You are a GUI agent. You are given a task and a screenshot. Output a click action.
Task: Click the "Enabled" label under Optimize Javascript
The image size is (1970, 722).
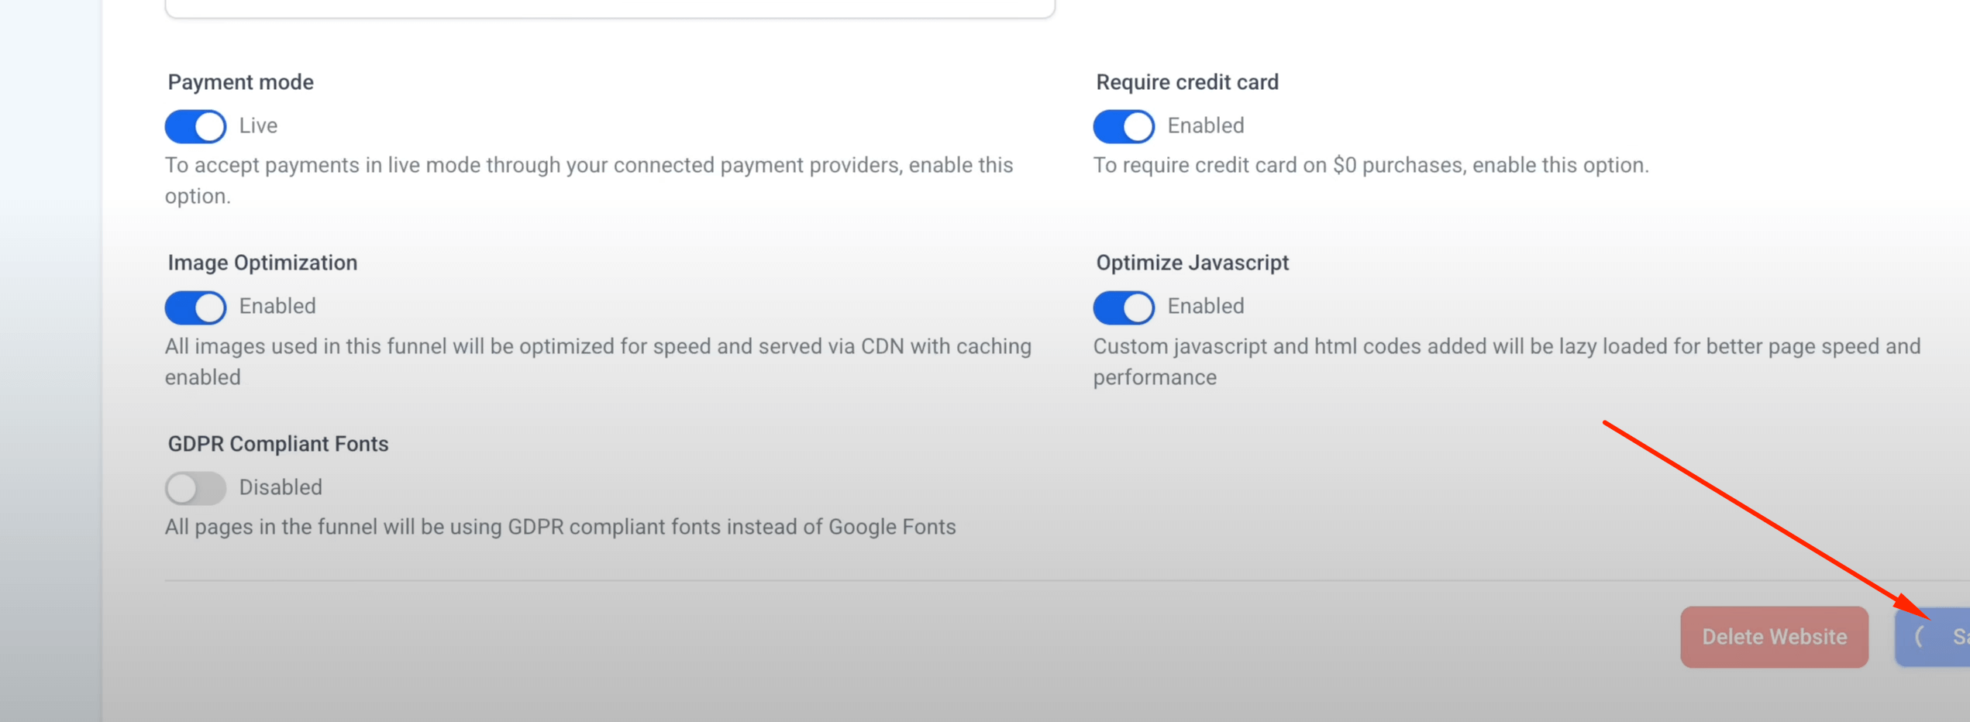click(x=1205, y=306)
